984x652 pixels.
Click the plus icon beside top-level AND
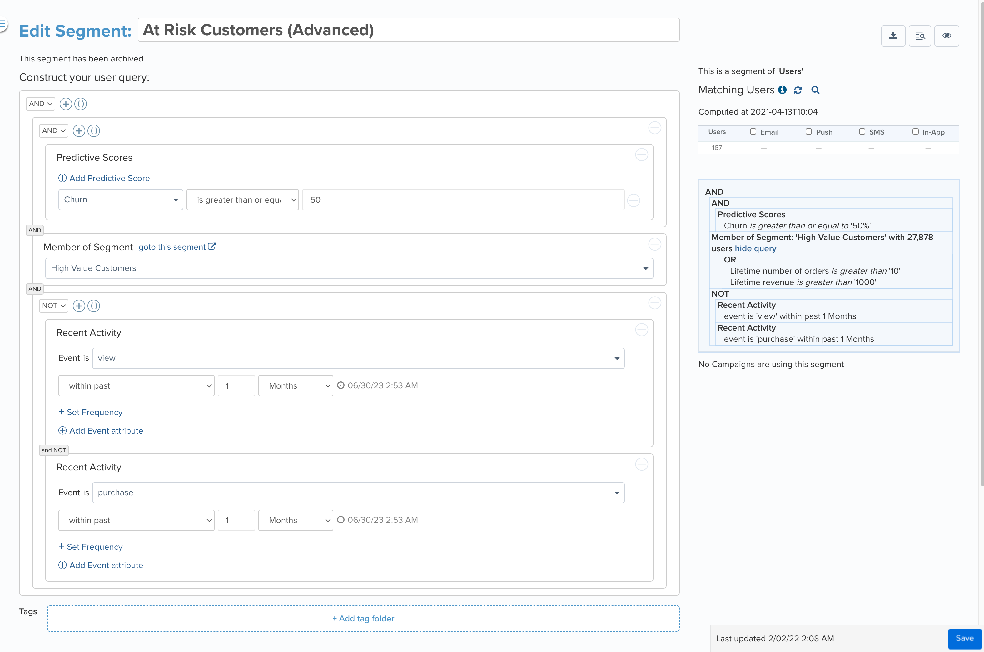tap(66, 104)
